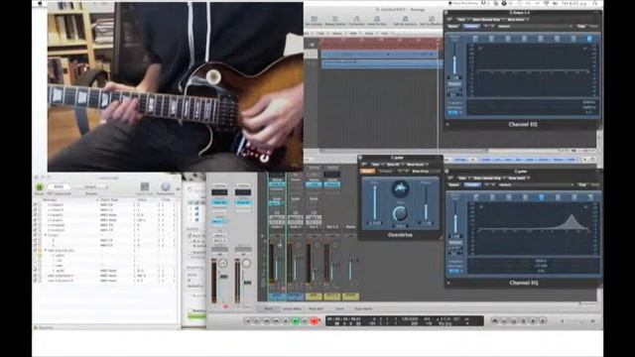Click the stop button in the transport bar
Viewport: 635px width, 357px height.
point(286,321)
